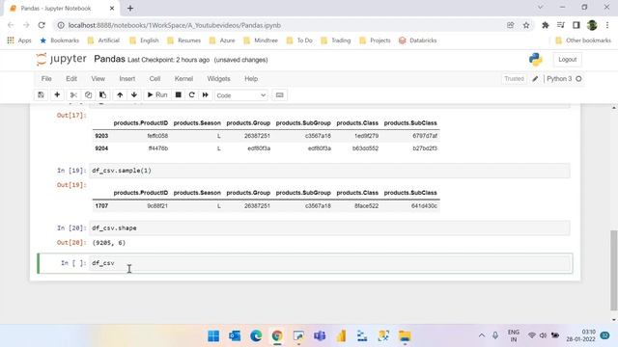Viewport: 618px width, 347px height.
Task: Open Google Chrome from taskbar
Action: 277,336
